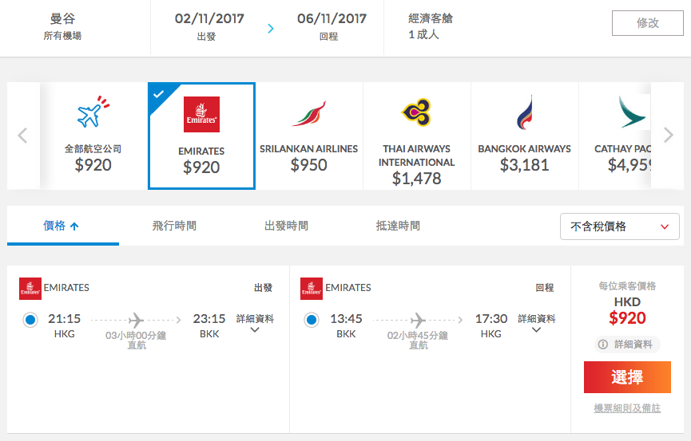Viewport: 691px width, 441px height.
Task: Click the Emirates logo on outbound flight
Action: coord(30,288)
